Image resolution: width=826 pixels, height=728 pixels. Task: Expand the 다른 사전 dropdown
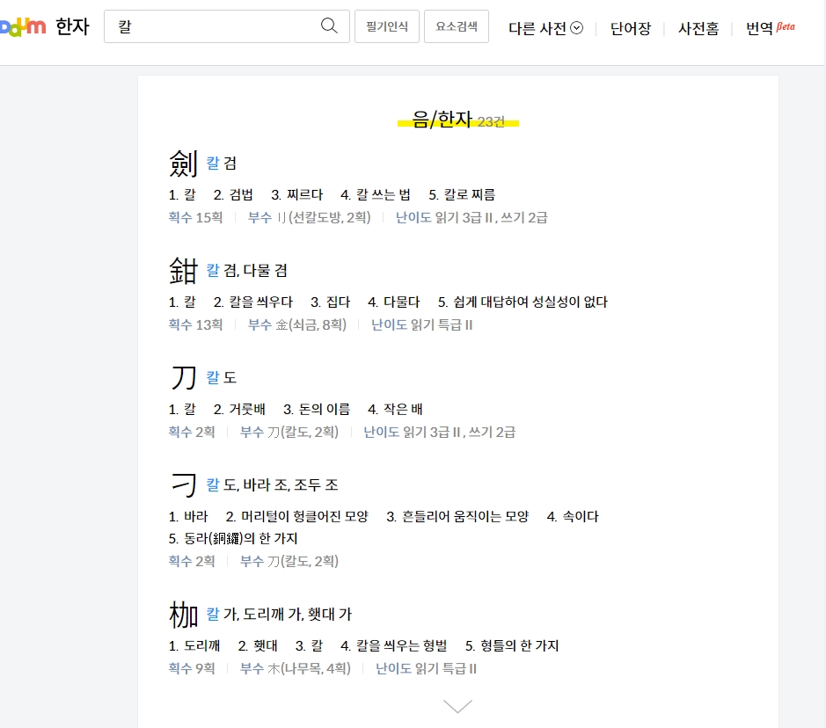point(545,28)
